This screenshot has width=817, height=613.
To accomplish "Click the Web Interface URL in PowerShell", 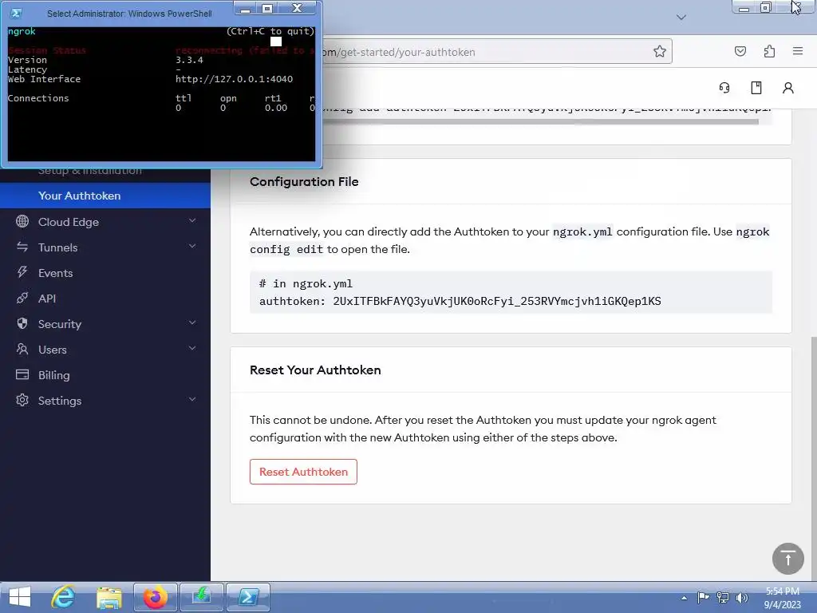I will coord(234,79).
